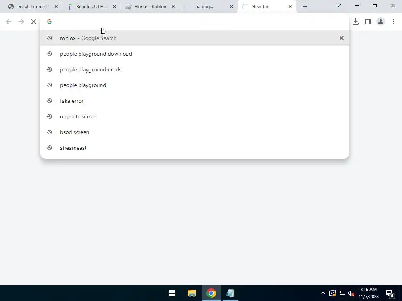Expand the tab search chevron

coord(339,5)
